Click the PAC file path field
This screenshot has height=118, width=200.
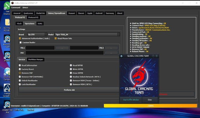pyautogui.click(x=65, y=53)
